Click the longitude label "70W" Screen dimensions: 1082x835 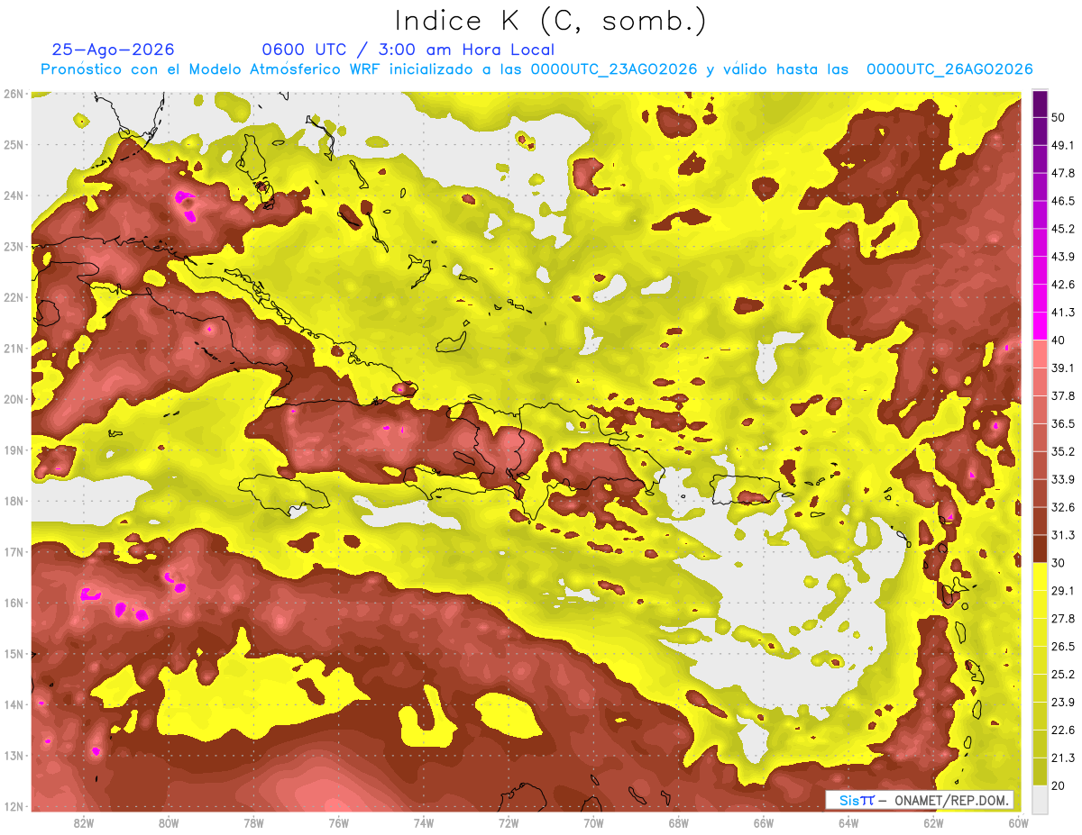point(593,823)
